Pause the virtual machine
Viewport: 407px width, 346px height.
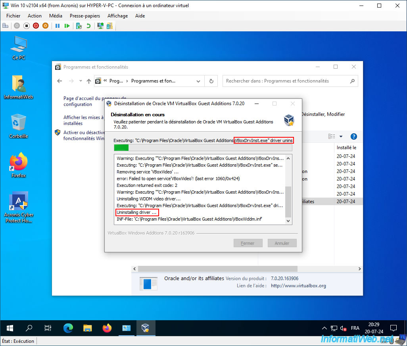(x=58, y=26)
